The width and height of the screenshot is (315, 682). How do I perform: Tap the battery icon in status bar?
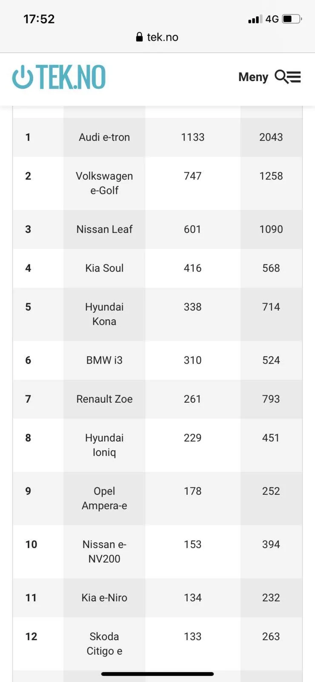(x=292, y=19)
